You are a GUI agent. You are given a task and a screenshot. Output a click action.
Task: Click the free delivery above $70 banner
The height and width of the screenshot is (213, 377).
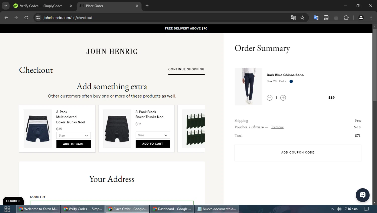pyautogui.click(x=186, y=28)
